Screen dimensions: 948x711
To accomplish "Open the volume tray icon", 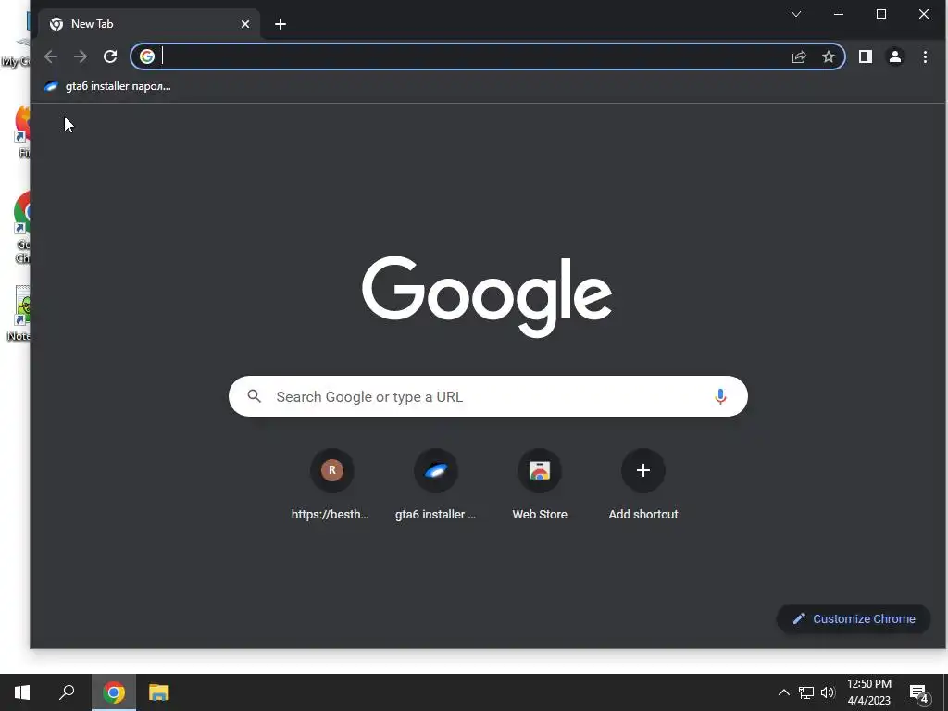I will [828, 692].
